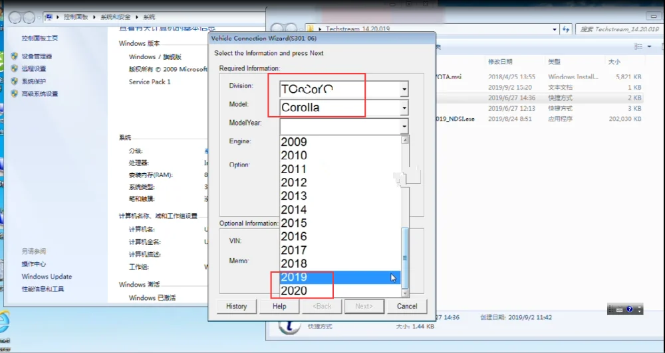Image resolution: width=665 pixels, height=353 pixels.
Task: Select the NDSI.exe file row
Action: pyautogui.click(x=539, y=119)
